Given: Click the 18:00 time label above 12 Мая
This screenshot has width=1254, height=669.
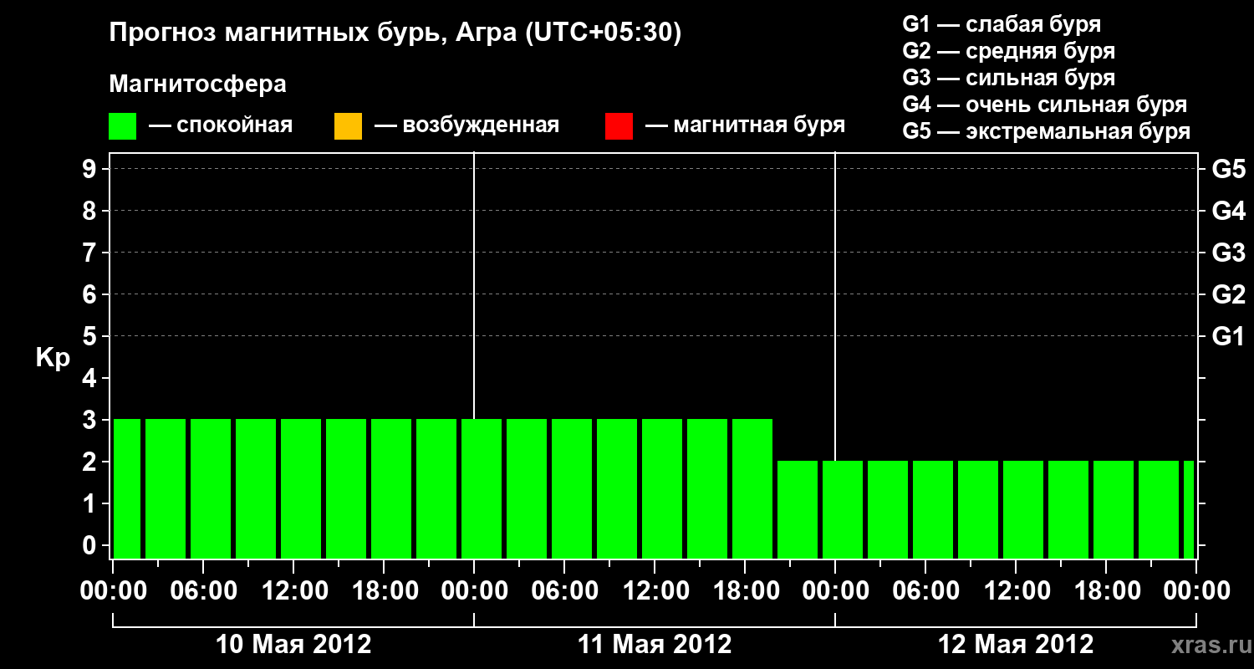Looking at the screenshot, I should [1106, 590].
